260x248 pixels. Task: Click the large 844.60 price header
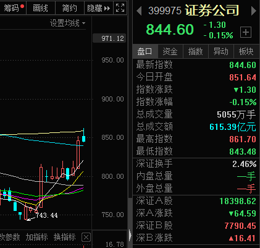click(x=170, y=29)
